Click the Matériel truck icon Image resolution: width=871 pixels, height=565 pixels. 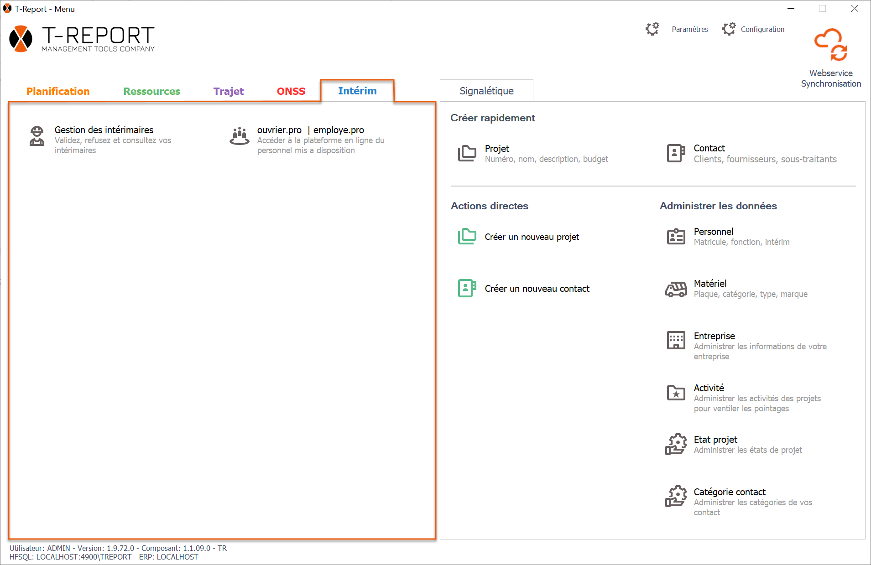coord(676,289)
